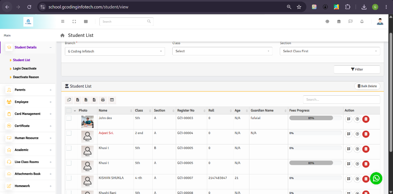Reload the browser page
Viewport: 393px width, 194px height.
tap(29, 7)
